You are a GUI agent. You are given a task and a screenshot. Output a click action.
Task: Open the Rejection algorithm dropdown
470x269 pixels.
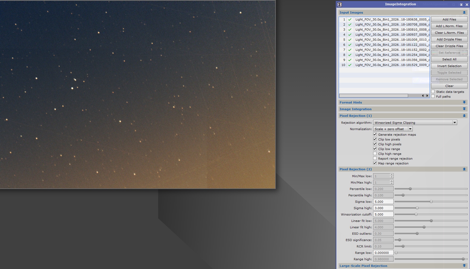tap(455, 122)
